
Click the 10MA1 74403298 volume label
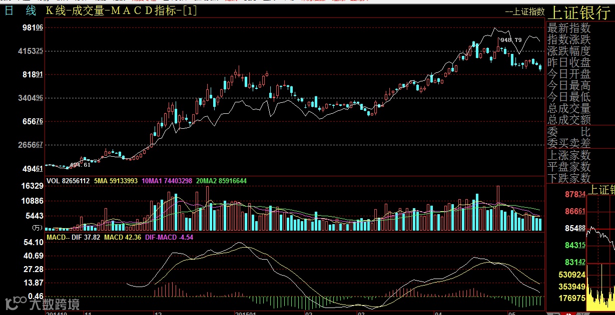pyautogui.click(x=167, y=181)
